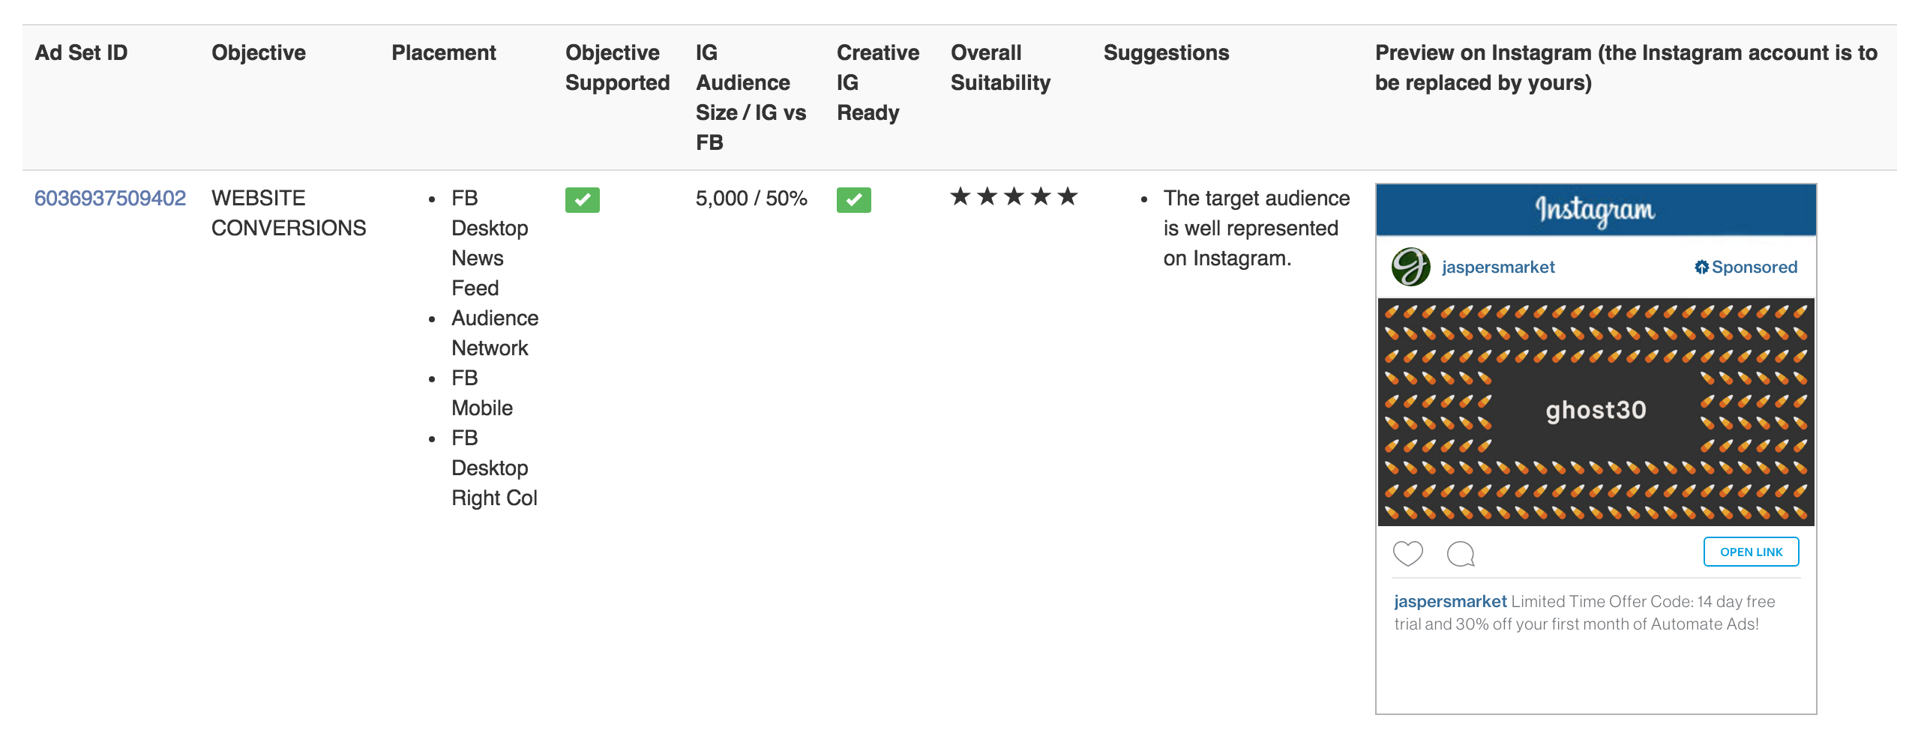The height and width of the screenshot is (742, 1918).
Task: Click the green checkmark next to 5,000 / 50%
Action: [x=855, y=199]
